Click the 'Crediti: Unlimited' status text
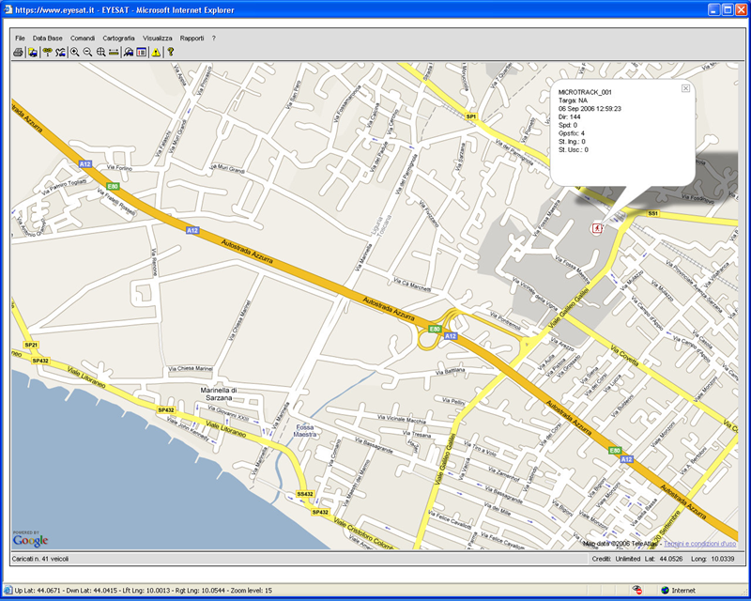This screenshot has width=751, height=601. pyautogui.click(x=617, y=559)
